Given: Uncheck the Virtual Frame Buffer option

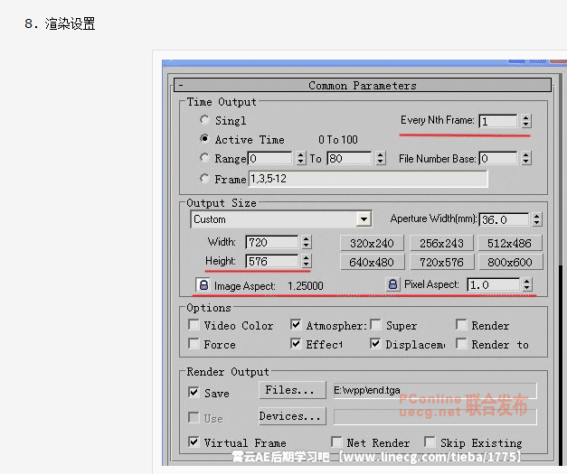Looking at the screenshot, I should 194,441.
